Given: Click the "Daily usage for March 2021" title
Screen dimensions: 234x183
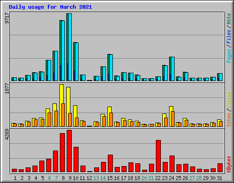Looking at the screenshot, I should (50, 7).
